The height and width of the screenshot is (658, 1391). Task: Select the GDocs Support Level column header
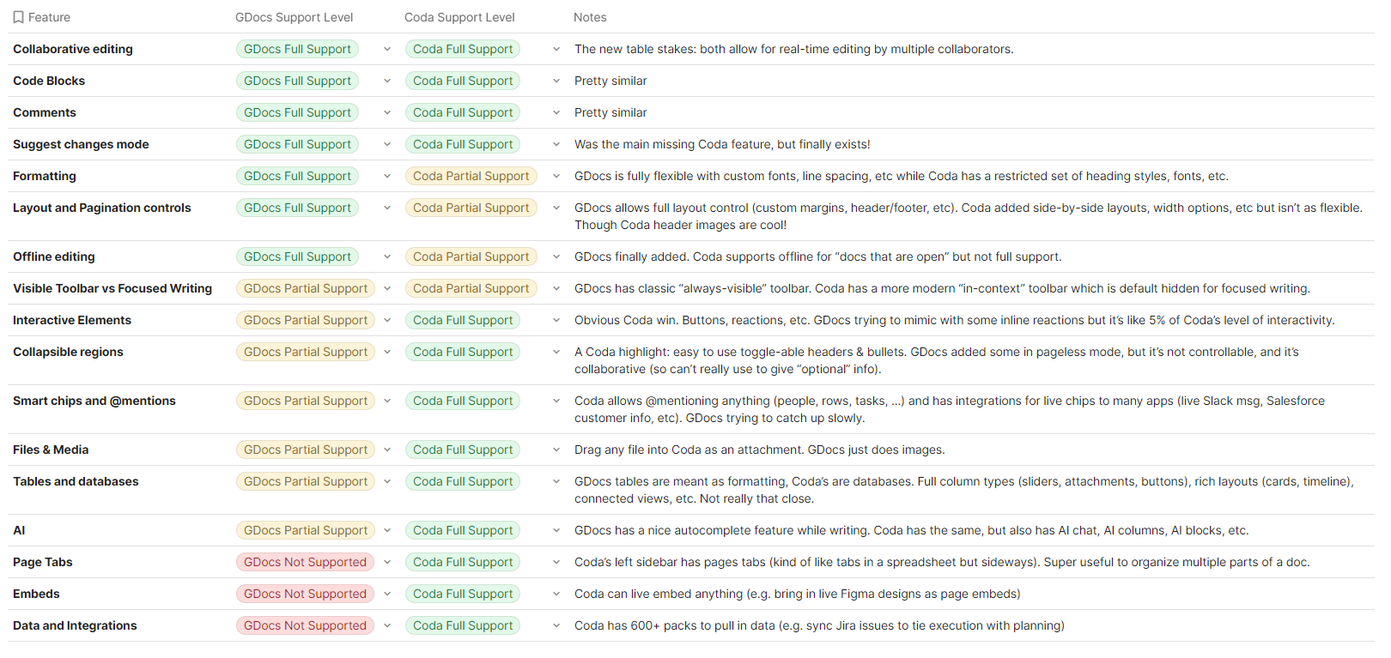[x=295, y=17]
